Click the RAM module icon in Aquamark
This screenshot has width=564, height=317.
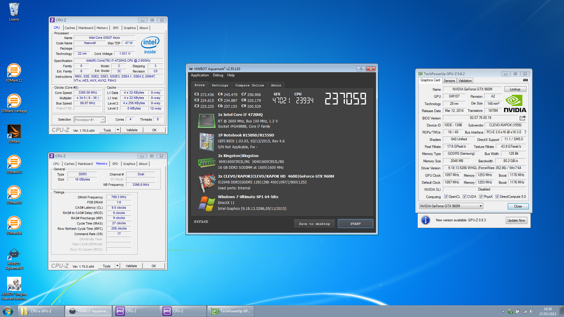[207, 162]
